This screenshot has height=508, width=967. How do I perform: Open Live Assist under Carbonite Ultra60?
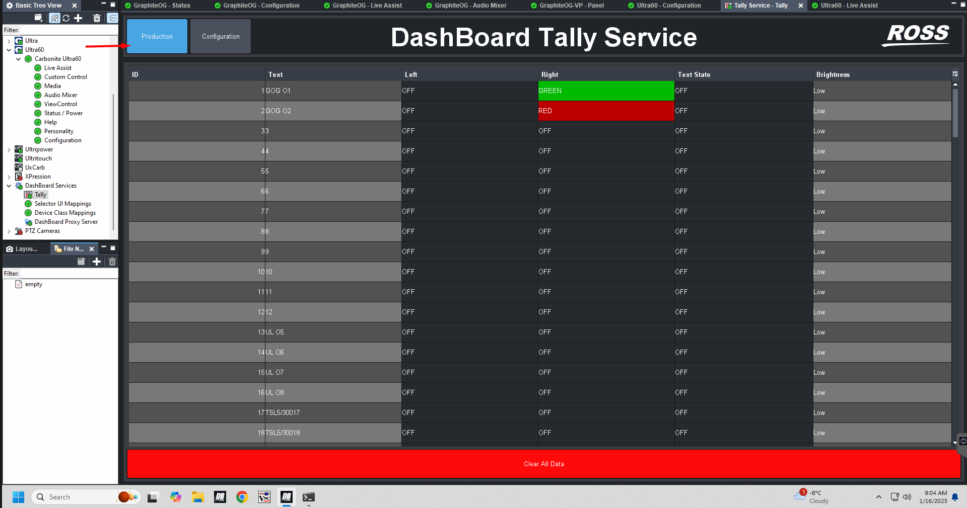pyautogui.click(x=58, y=68)
